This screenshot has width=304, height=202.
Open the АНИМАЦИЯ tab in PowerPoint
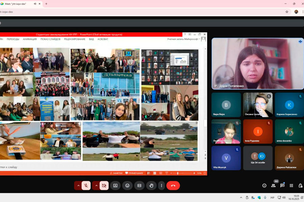coord(30,39)
